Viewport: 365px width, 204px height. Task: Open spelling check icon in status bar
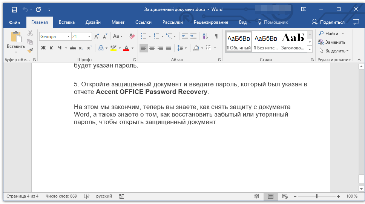86,196
